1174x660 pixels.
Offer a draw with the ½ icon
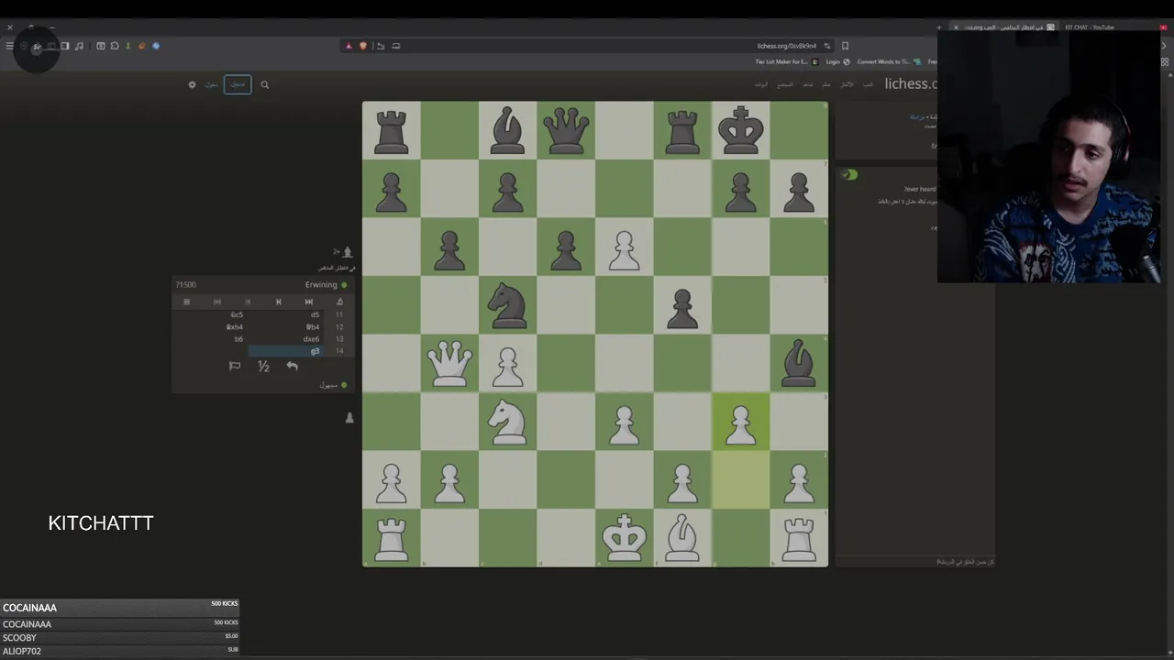point(263,366)
